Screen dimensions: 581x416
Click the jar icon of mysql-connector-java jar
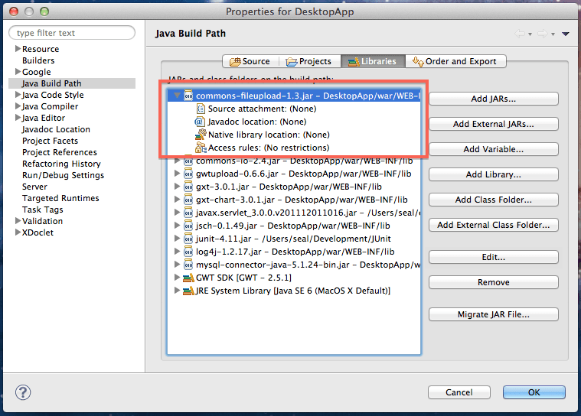(x=188, y=265)
